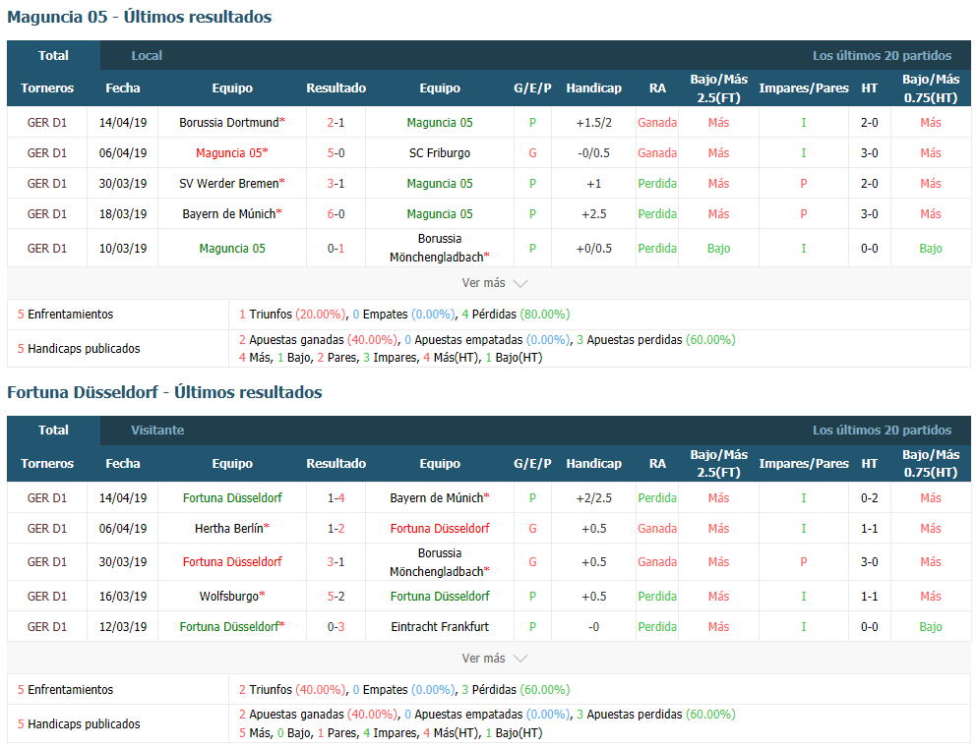Click handicap value +1.5/2
The height and width of the screenshot is (748, 977).
coord(594,123)
